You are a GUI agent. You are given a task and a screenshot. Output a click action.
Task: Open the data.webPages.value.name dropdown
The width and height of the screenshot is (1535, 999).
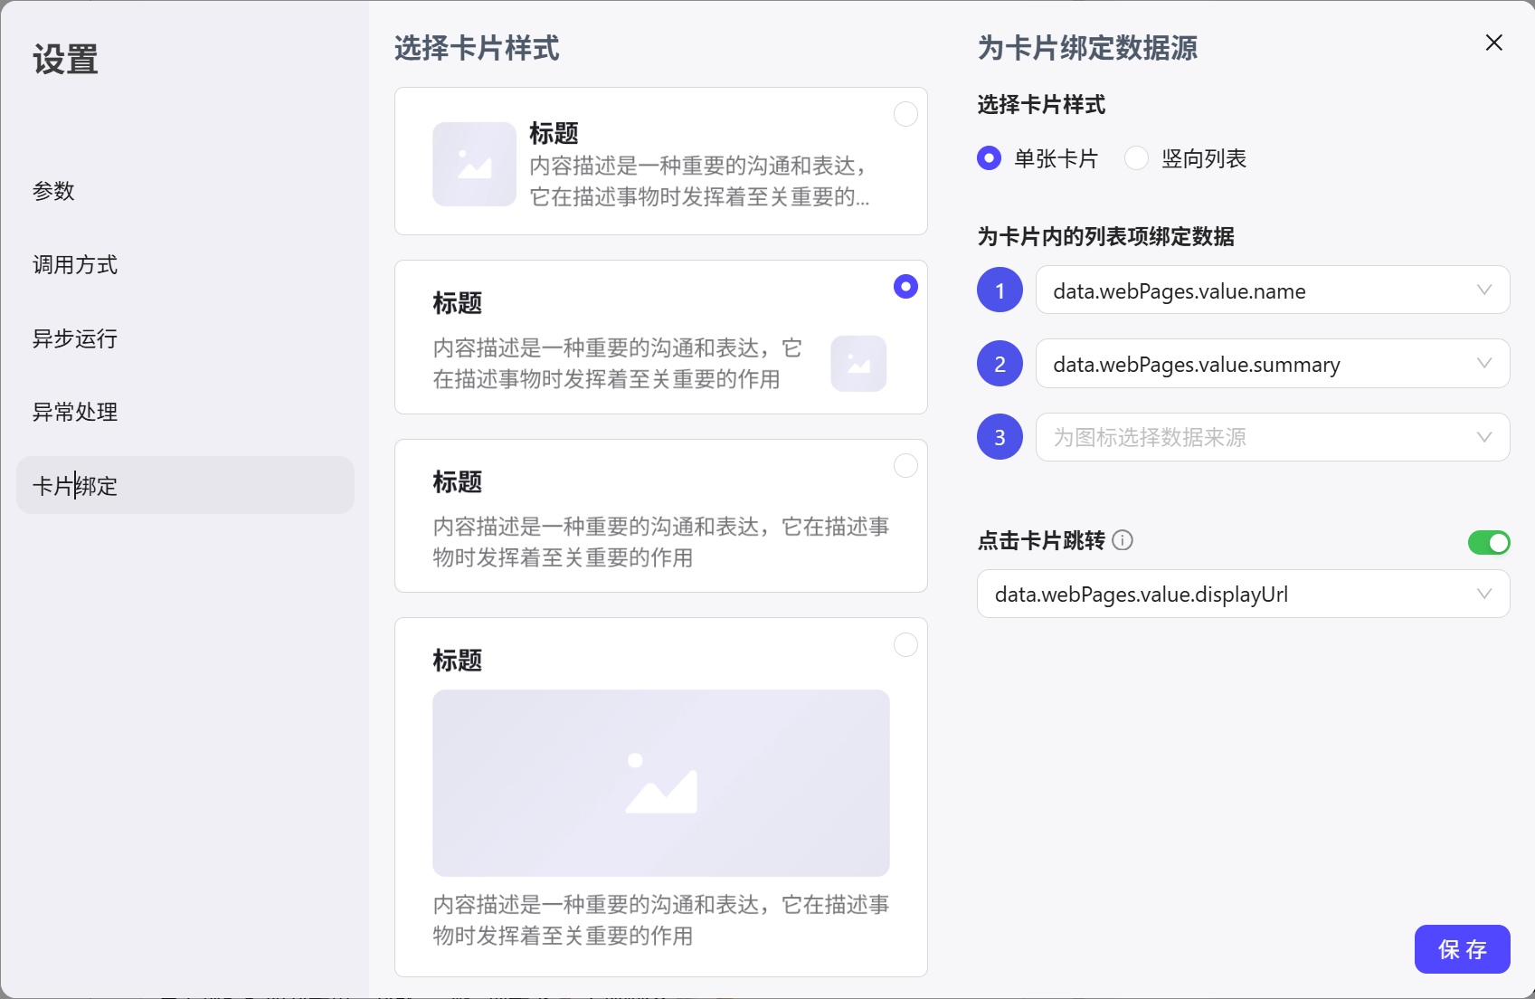pos(1272,290)
